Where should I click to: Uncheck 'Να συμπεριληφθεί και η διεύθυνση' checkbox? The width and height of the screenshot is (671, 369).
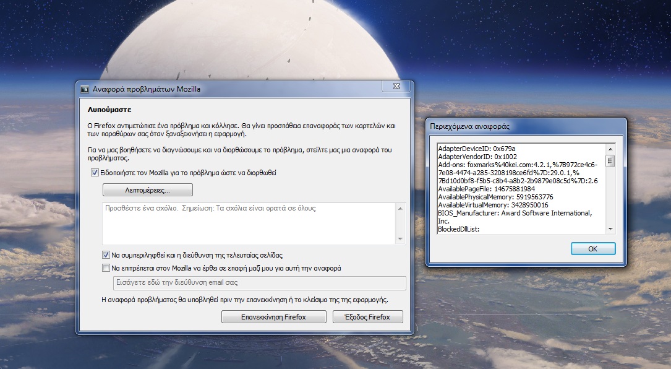pos(106,255)
